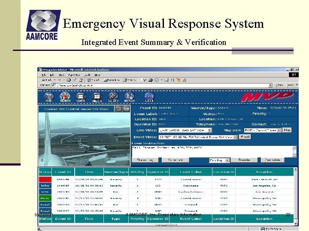Click the bottom Operator ID column header
The height and width of the screenshot is (231, 309).
(158, 219)
